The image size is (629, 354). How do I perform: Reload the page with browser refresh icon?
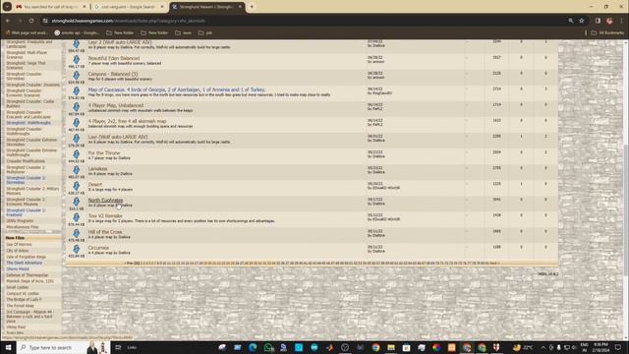coord(31,21)
